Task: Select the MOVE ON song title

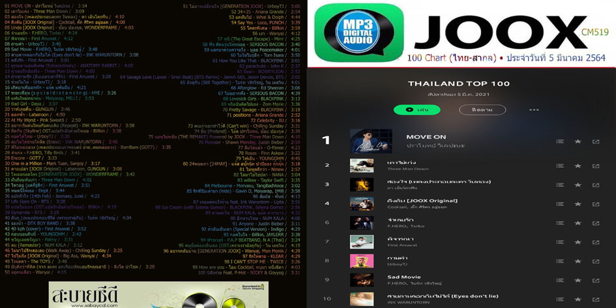Action: (426, 137)
